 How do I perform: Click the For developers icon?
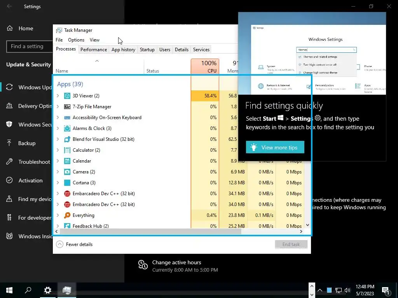tap(9, 217)
